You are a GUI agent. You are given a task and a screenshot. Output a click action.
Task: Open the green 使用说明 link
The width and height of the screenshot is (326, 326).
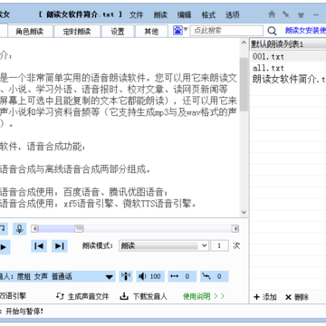[x=204, y=296]
